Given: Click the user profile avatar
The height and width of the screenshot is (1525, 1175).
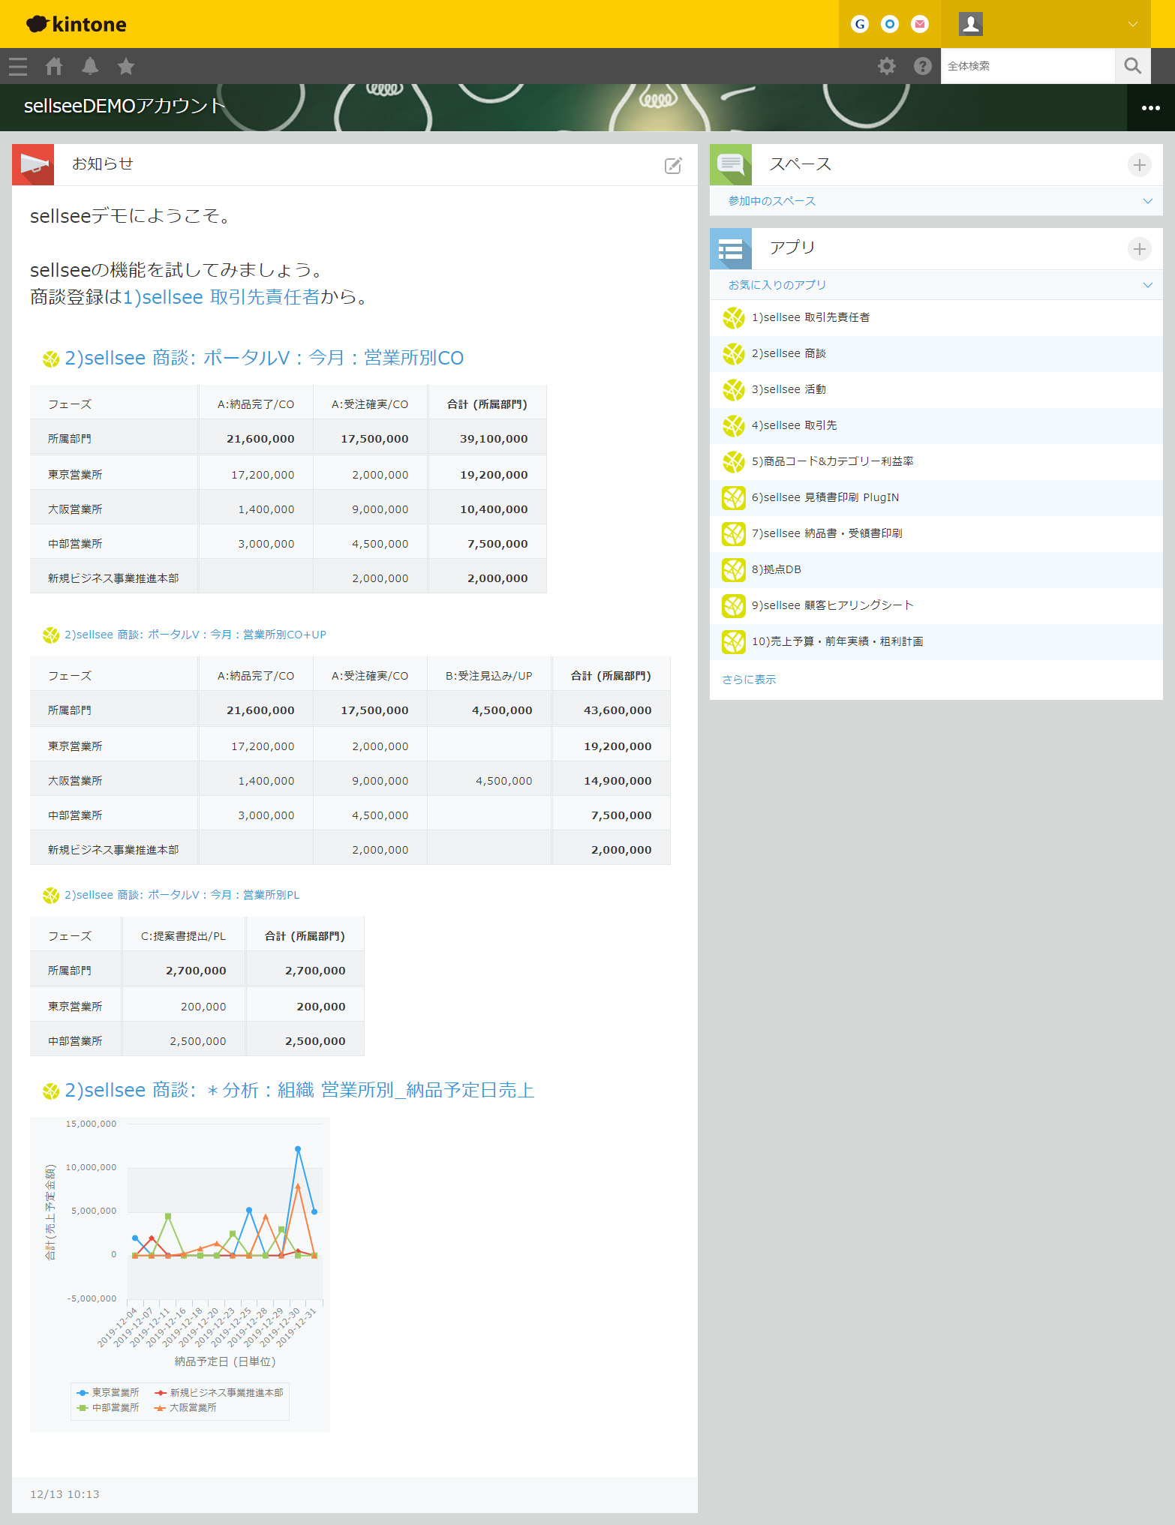Looking at the screenshot, I should tap(971, 24).
